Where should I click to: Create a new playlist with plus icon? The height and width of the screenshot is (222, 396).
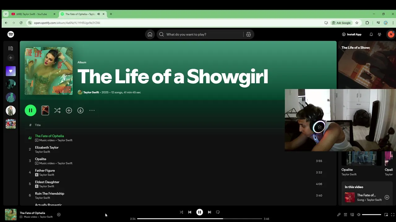[11, 58]
